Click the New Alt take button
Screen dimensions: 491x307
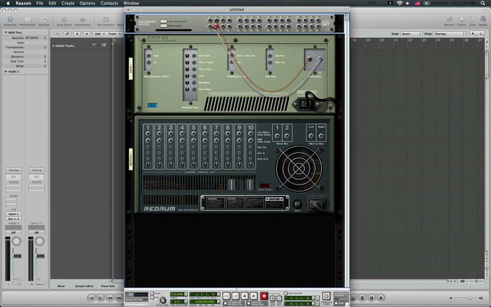(x=279, y=298)
